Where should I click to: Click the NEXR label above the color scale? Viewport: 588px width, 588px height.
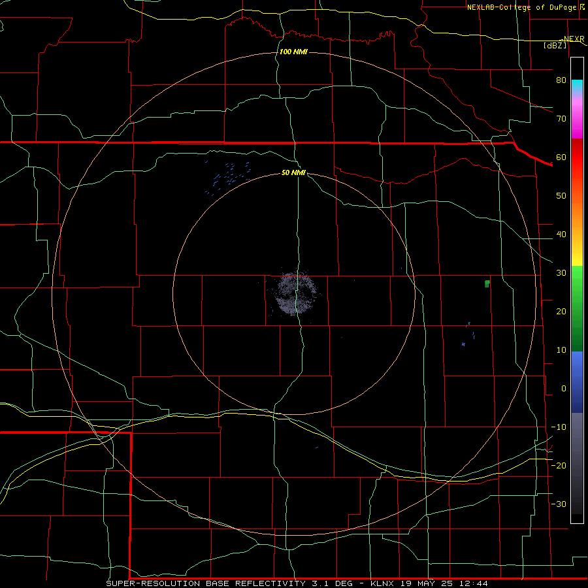(574, 39)
